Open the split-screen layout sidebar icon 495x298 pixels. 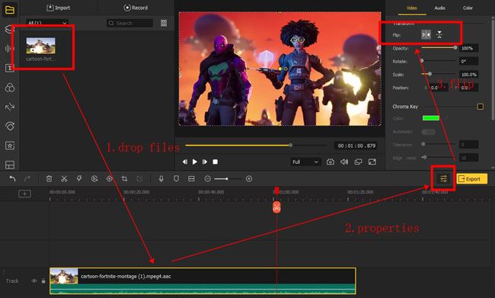coord(9,165)
